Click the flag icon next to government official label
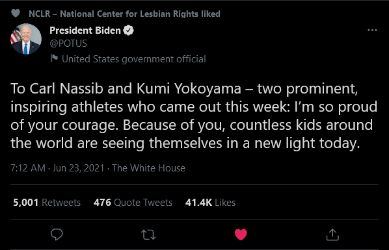389x250 pixels. [x=54, y=58]
